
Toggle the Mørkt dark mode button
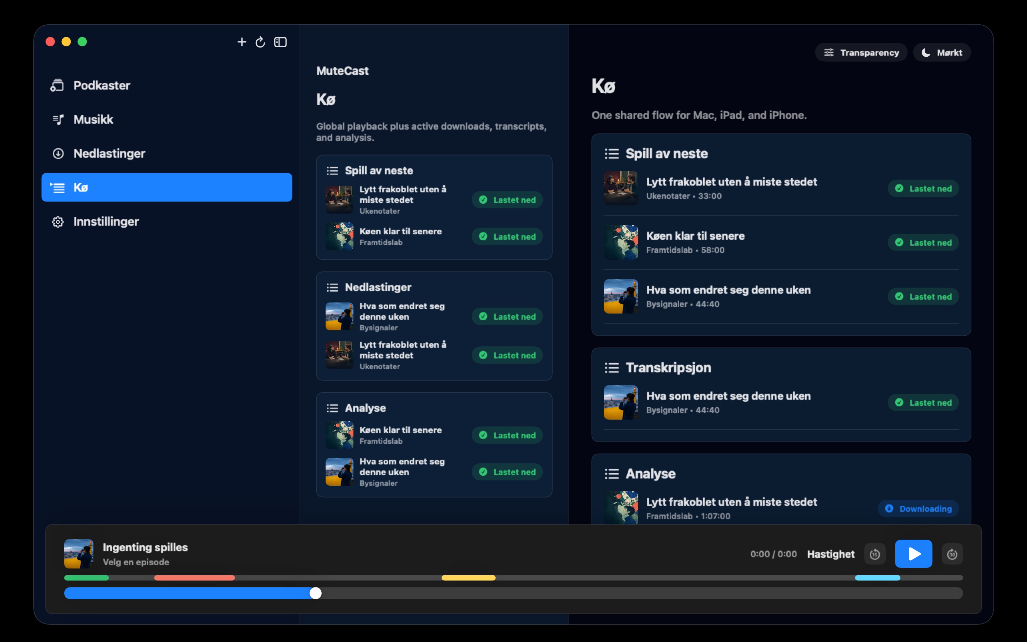coord(942,52)
